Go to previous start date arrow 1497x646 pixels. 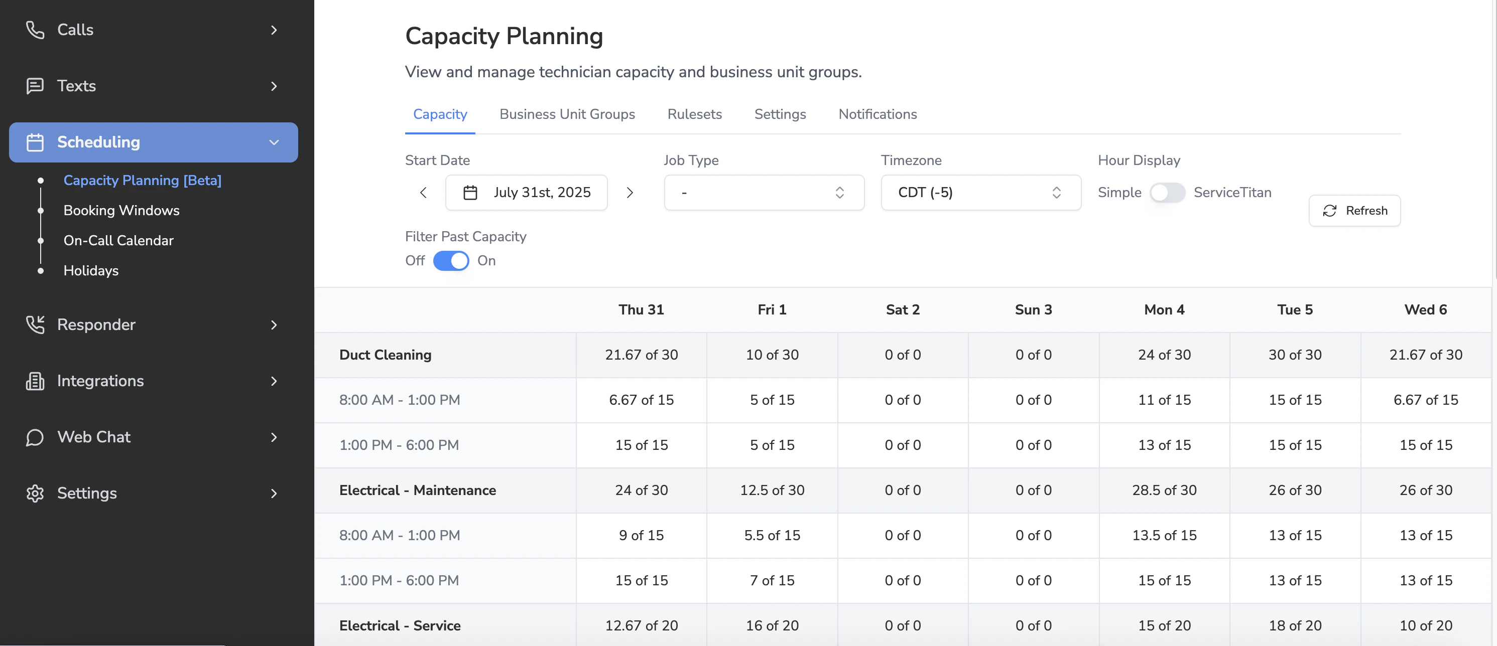(423, 193)
